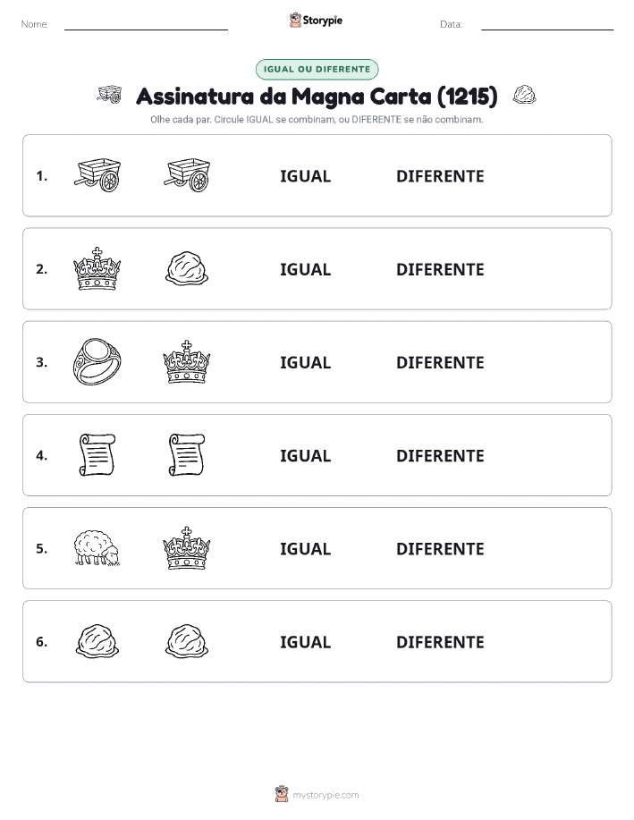This screenshot has height=820, width=634.
Task: Click the small cart icon beside the title
Action: [109, 95]
